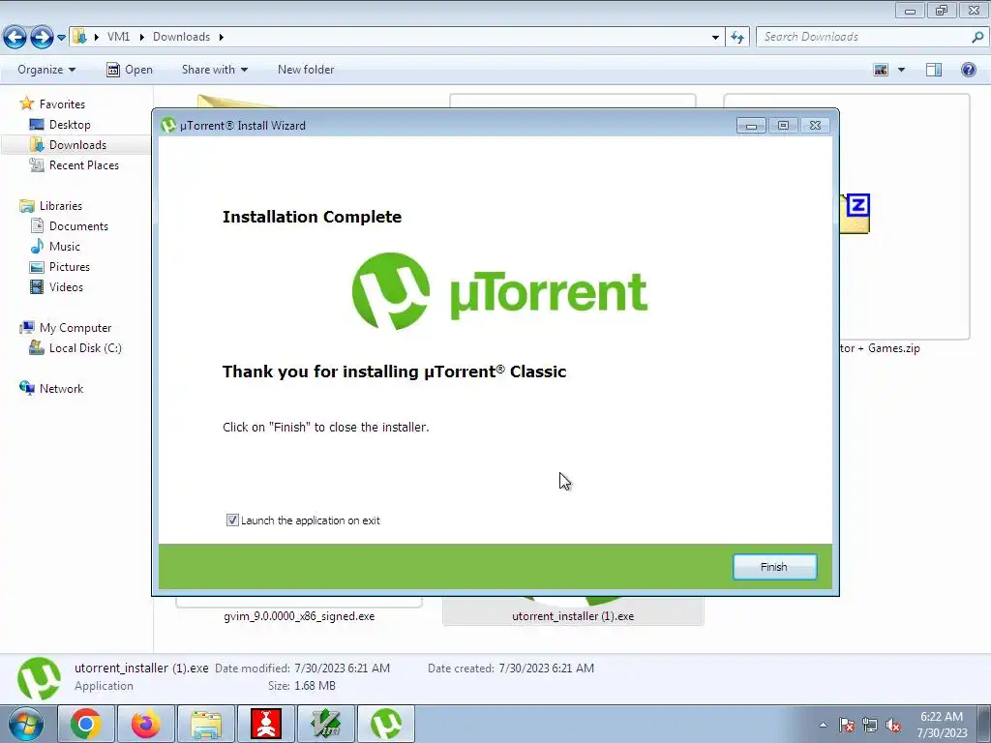Click Downloads in the address breadcrumb
This screenshot has width=991, height=743.
(x=181, y=37)
